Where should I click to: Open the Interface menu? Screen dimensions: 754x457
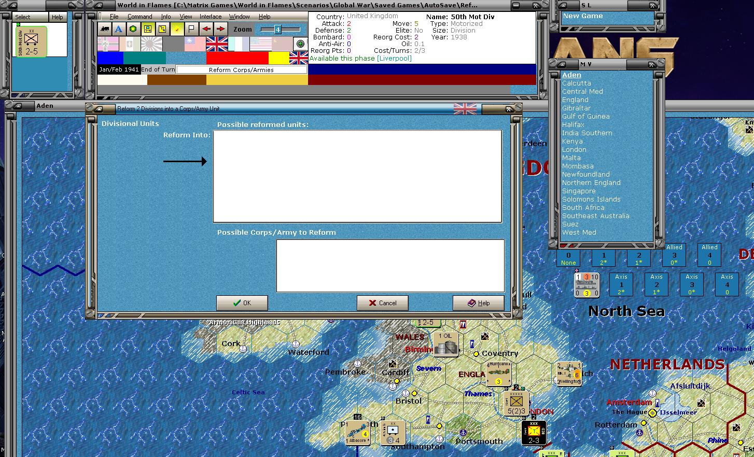(211, 17)
